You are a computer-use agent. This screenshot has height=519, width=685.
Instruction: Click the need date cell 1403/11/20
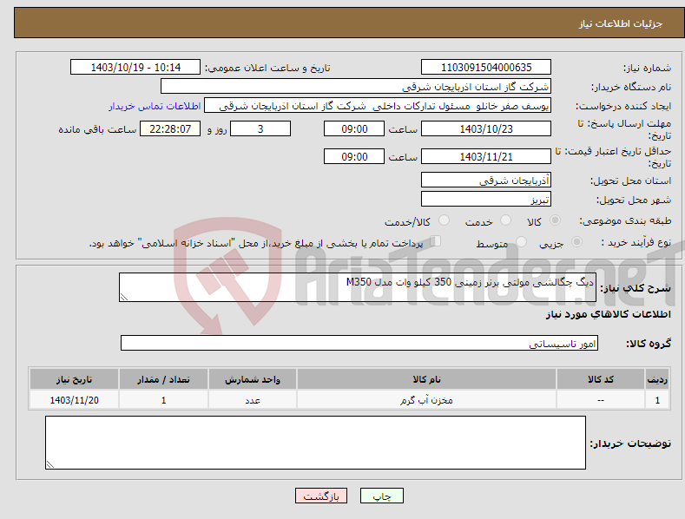[75, 400]
